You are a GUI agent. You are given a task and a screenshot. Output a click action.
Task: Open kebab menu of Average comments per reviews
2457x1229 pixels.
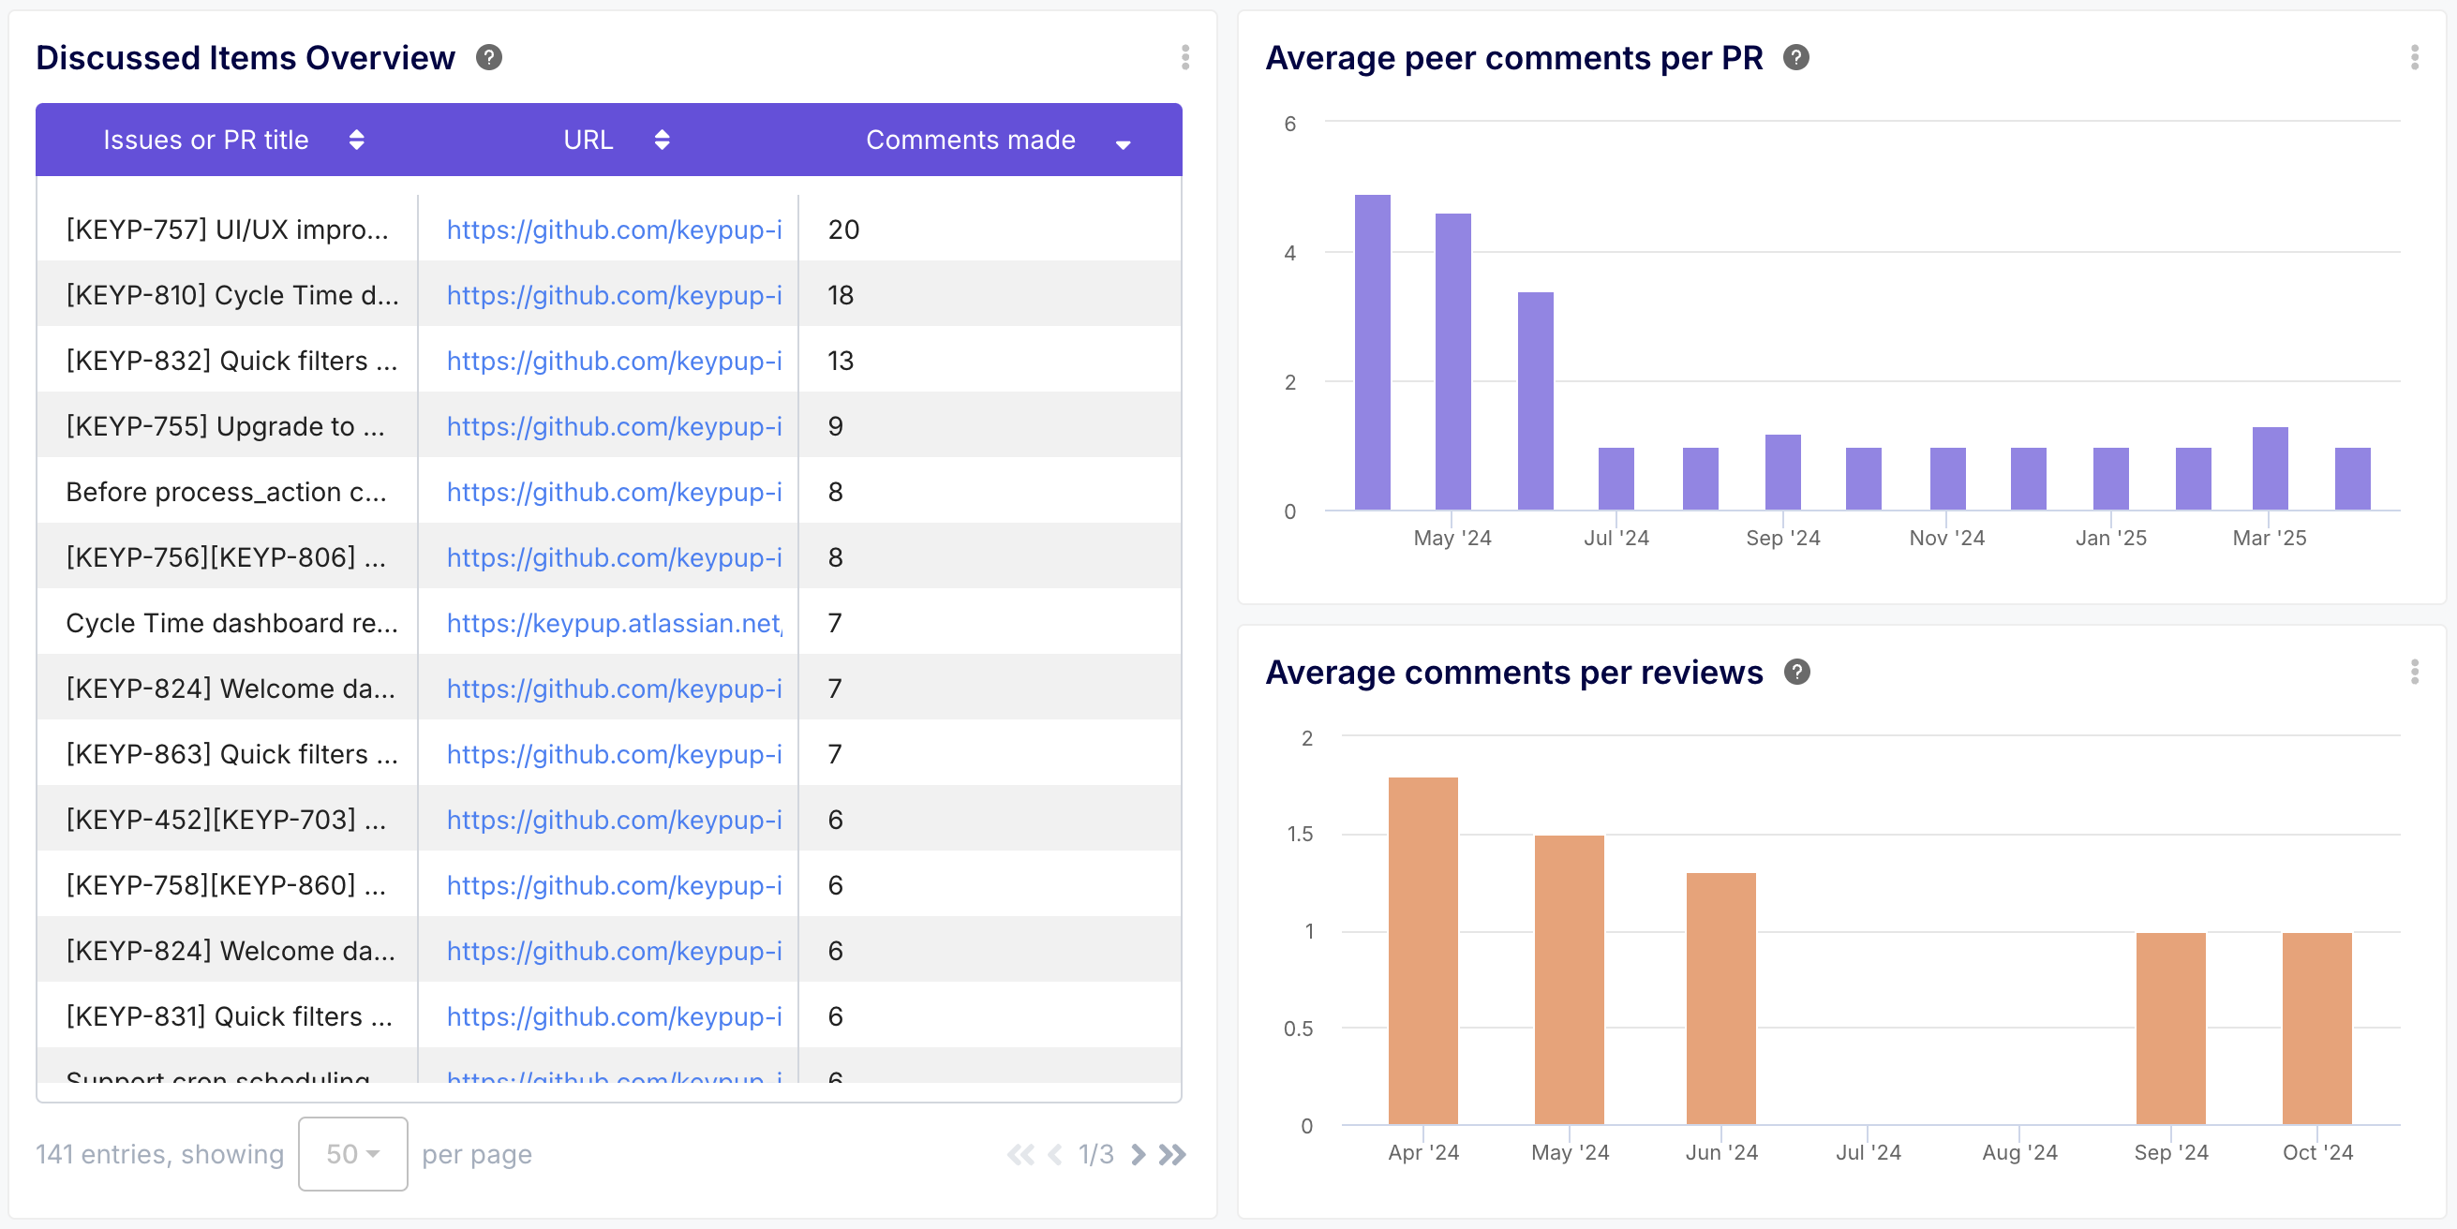pyautogui.click(x=2414, y=673)
